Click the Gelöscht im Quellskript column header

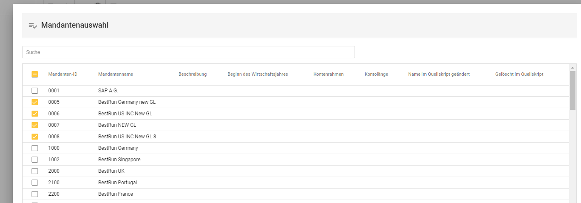pyautogui.click(x=519, y=74)
